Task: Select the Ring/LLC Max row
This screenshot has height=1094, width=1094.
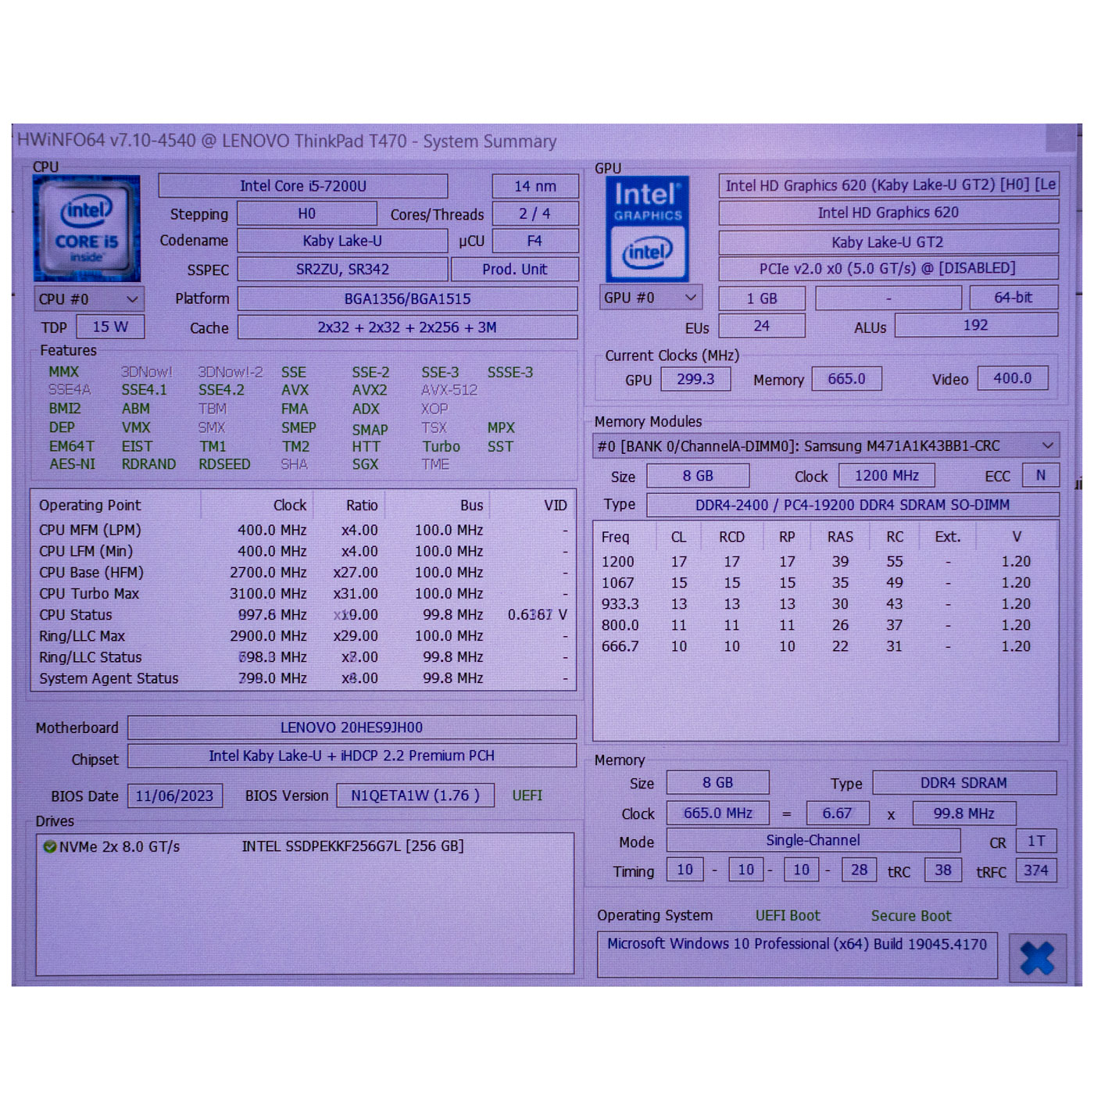Action: 303,636
